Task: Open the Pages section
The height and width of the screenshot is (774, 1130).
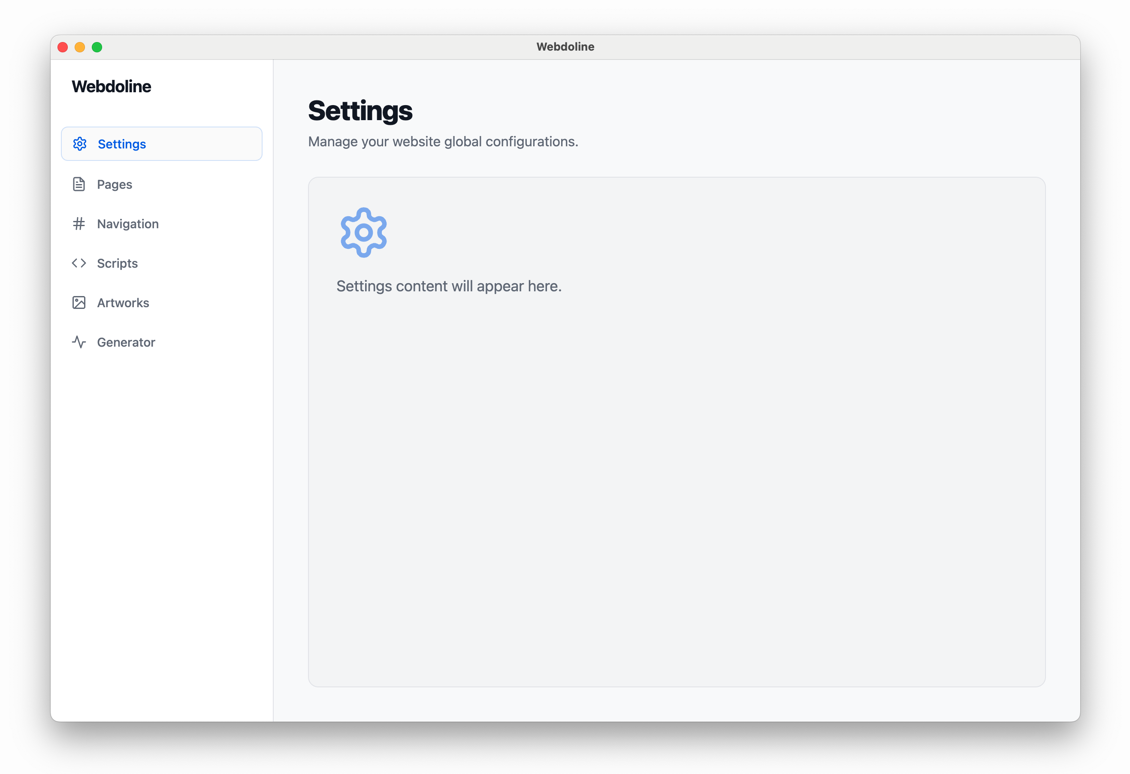Action: tap(114, 184)
